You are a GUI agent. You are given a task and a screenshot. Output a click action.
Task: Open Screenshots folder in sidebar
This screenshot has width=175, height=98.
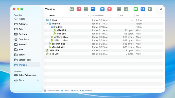coord(27,60)
